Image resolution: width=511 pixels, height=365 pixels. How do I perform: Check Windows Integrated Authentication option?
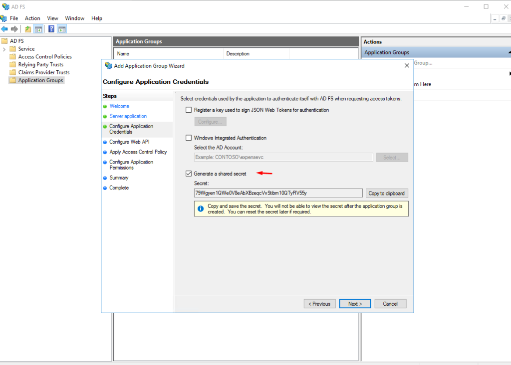tap(189, 138)
